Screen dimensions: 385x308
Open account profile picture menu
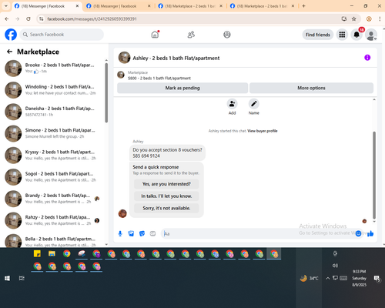[371, 35]
